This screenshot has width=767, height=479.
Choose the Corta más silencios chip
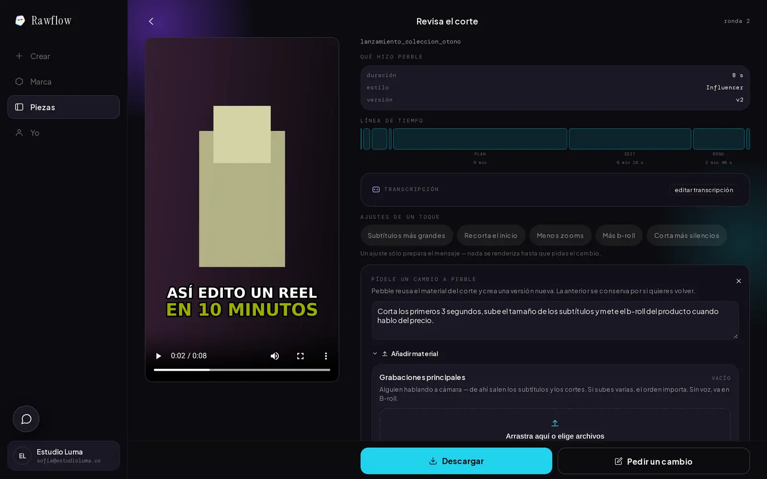[x=687, y=236]
